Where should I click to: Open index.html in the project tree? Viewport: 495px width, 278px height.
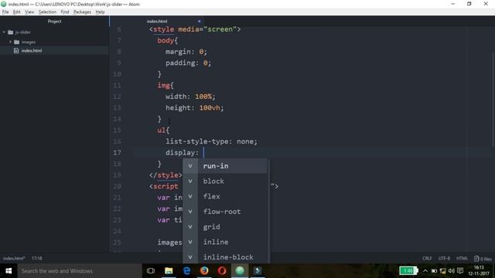click(32, 50)
